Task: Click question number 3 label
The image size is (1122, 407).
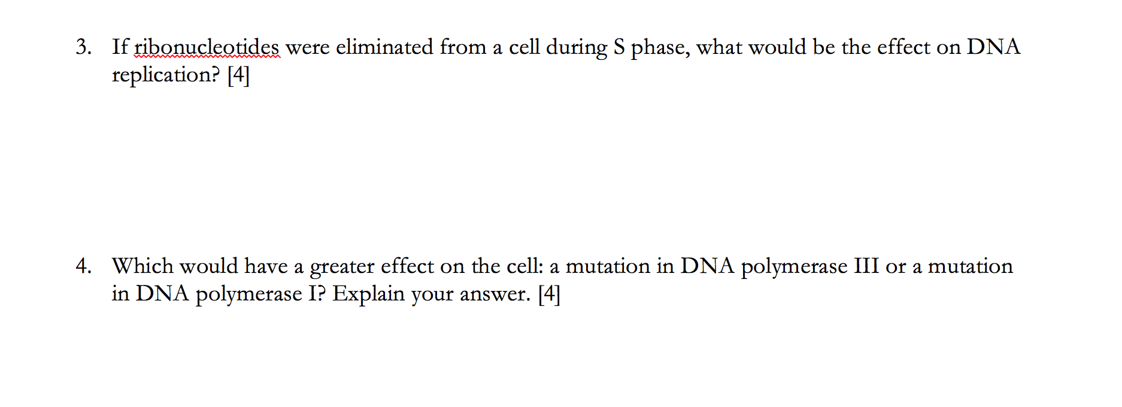Action: pyautogui.click(x=83, y=47)
